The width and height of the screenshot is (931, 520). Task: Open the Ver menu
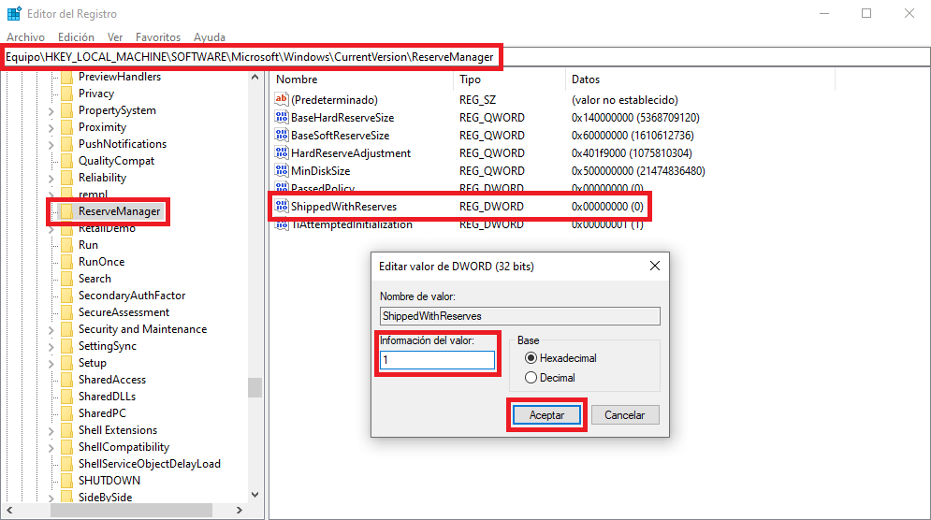[114, 36]
